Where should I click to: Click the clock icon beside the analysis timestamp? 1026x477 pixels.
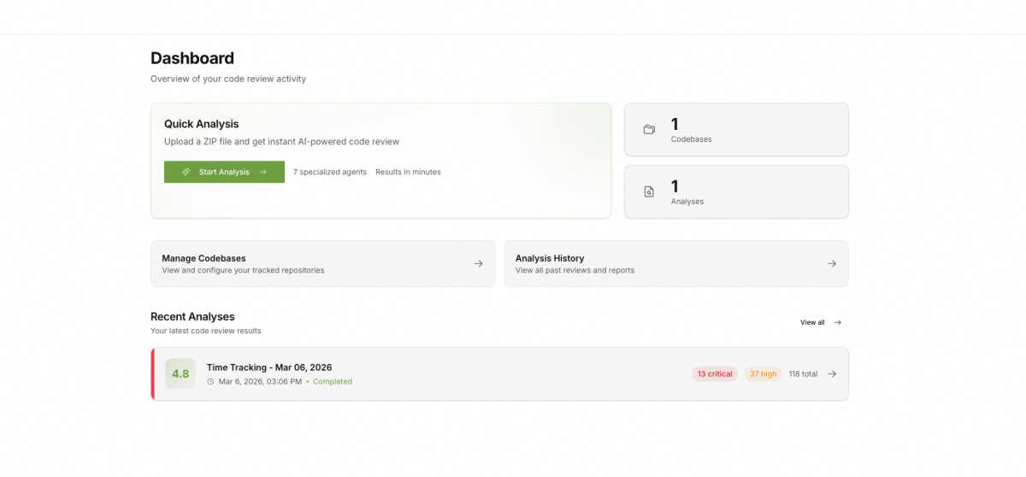(211, 382)
